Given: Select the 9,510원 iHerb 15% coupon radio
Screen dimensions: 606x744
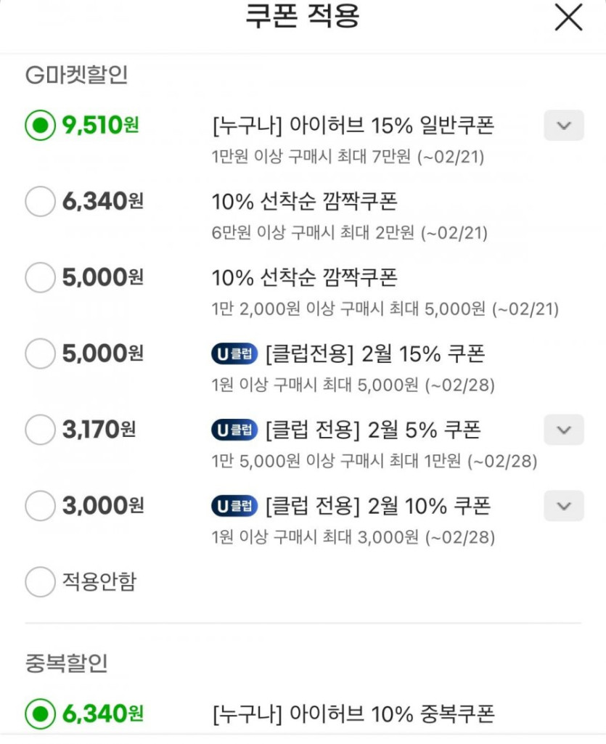Looking at the screenshot, I should coord(40,126).
